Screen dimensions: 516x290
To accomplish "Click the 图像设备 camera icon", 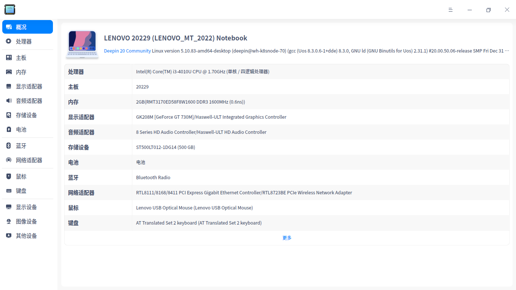I will tap(9, 221).
